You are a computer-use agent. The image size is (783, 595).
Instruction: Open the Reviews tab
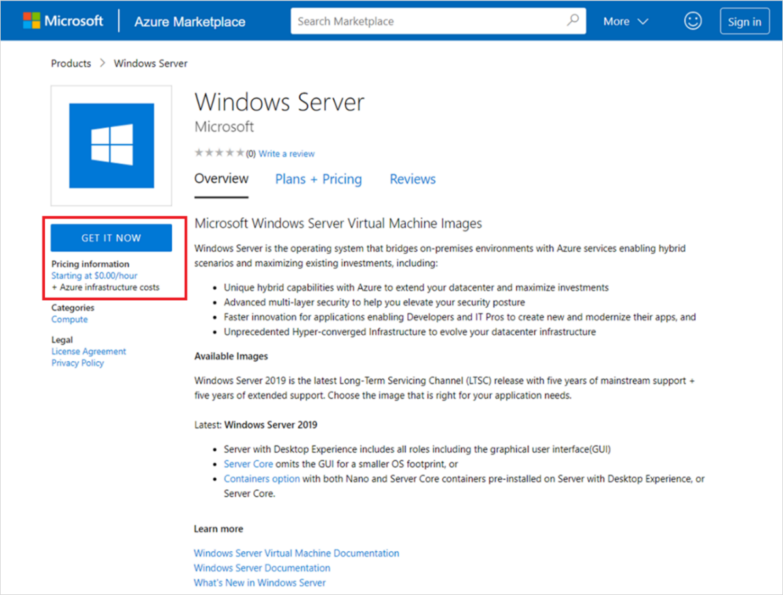(x=412, y=179)
